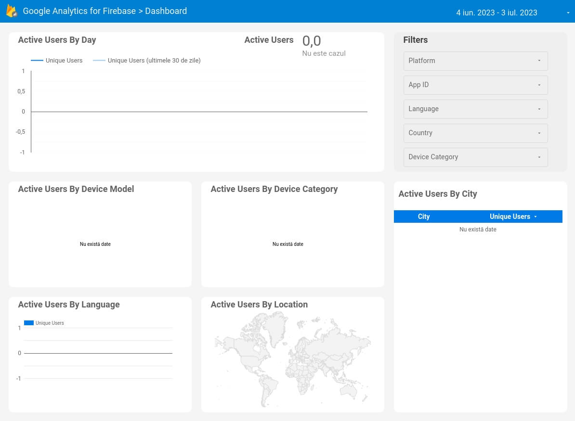The image size is (575, 421).
Task: Click the Active Users By Device Category title
Action: (x=274, y=189)
